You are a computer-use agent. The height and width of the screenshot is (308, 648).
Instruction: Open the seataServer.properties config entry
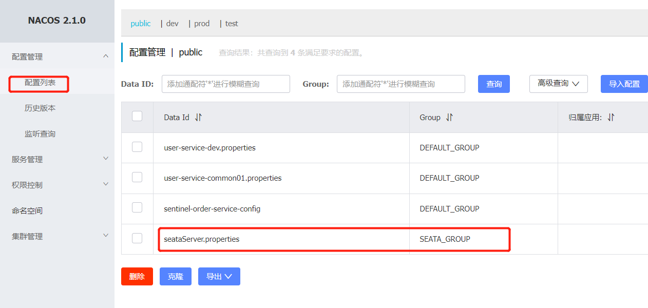point(202,239)
